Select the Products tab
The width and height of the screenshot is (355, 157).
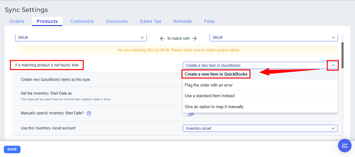47,21
